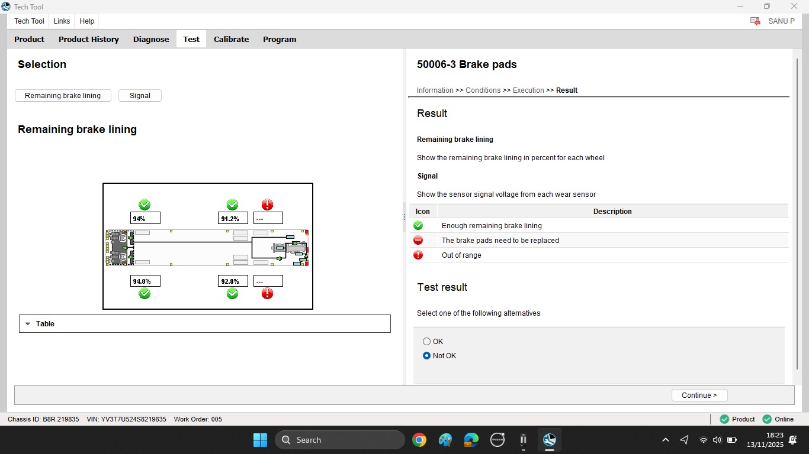Image resolution: width=809 pixels, height=454 pixels.
Task: Switch to the Diagnose tab
Action: tap(151, 40)
